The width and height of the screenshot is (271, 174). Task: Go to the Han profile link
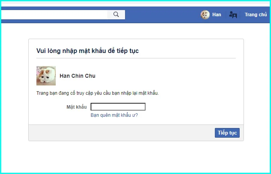point(216,15)
